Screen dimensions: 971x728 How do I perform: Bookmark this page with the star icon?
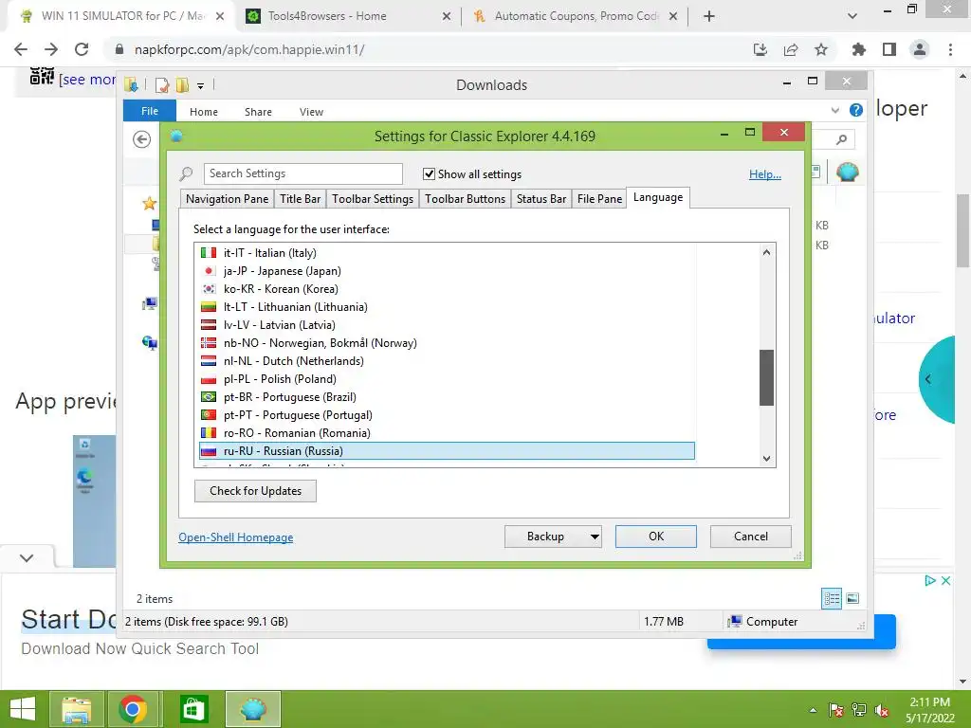[821, 49]
